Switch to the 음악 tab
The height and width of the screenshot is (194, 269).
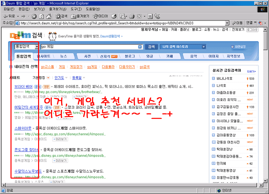click(x=193, y=56)
